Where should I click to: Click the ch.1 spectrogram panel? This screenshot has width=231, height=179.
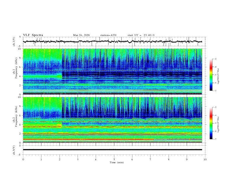pos(112,71)
